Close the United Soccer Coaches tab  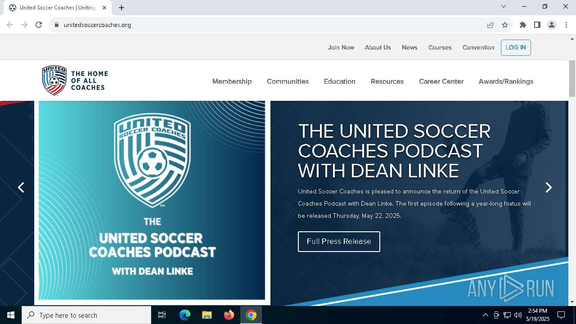tap(104, 8)
